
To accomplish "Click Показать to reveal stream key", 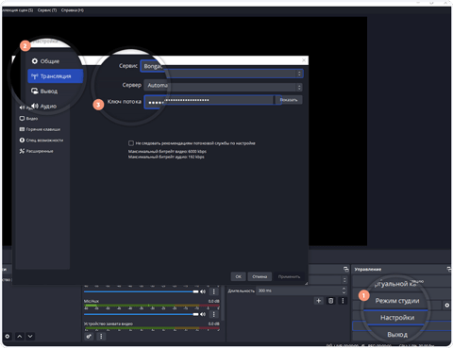I will [289, 100].
